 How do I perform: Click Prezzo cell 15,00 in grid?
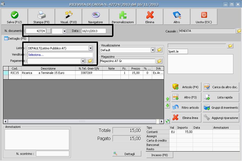[136, 73]
